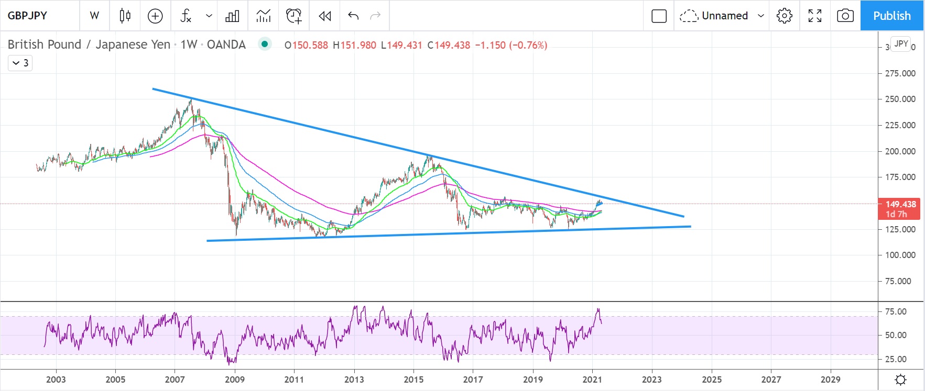
Task: Open the candlestick chart style selector
Action: [125, 16]
